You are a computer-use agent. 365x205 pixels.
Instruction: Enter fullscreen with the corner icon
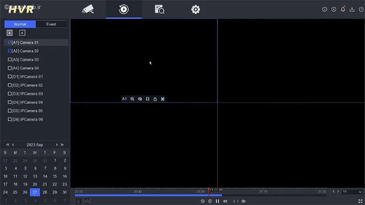coord(360,201)
